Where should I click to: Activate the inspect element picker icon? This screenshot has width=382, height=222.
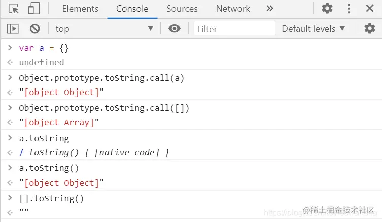(13, 9)
